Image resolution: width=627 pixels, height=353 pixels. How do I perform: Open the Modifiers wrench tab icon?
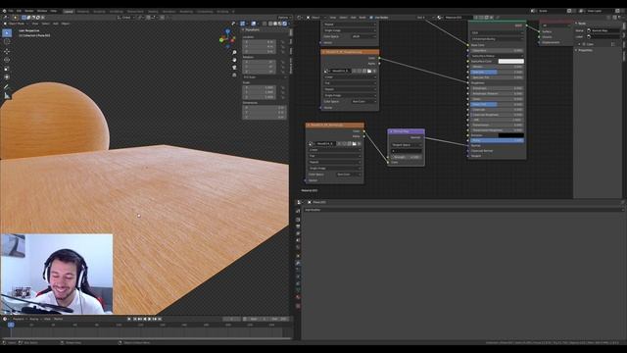click(x=298, y=263)
